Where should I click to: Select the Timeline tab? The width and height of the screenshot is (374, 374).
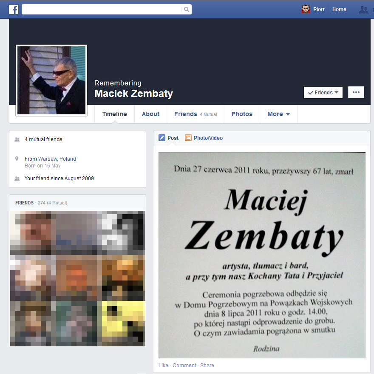[x=114, y=114]
